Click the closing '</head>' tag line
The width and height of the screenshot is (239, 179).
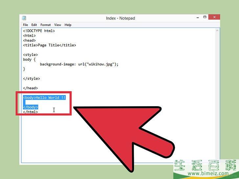(x=30, y=88)
